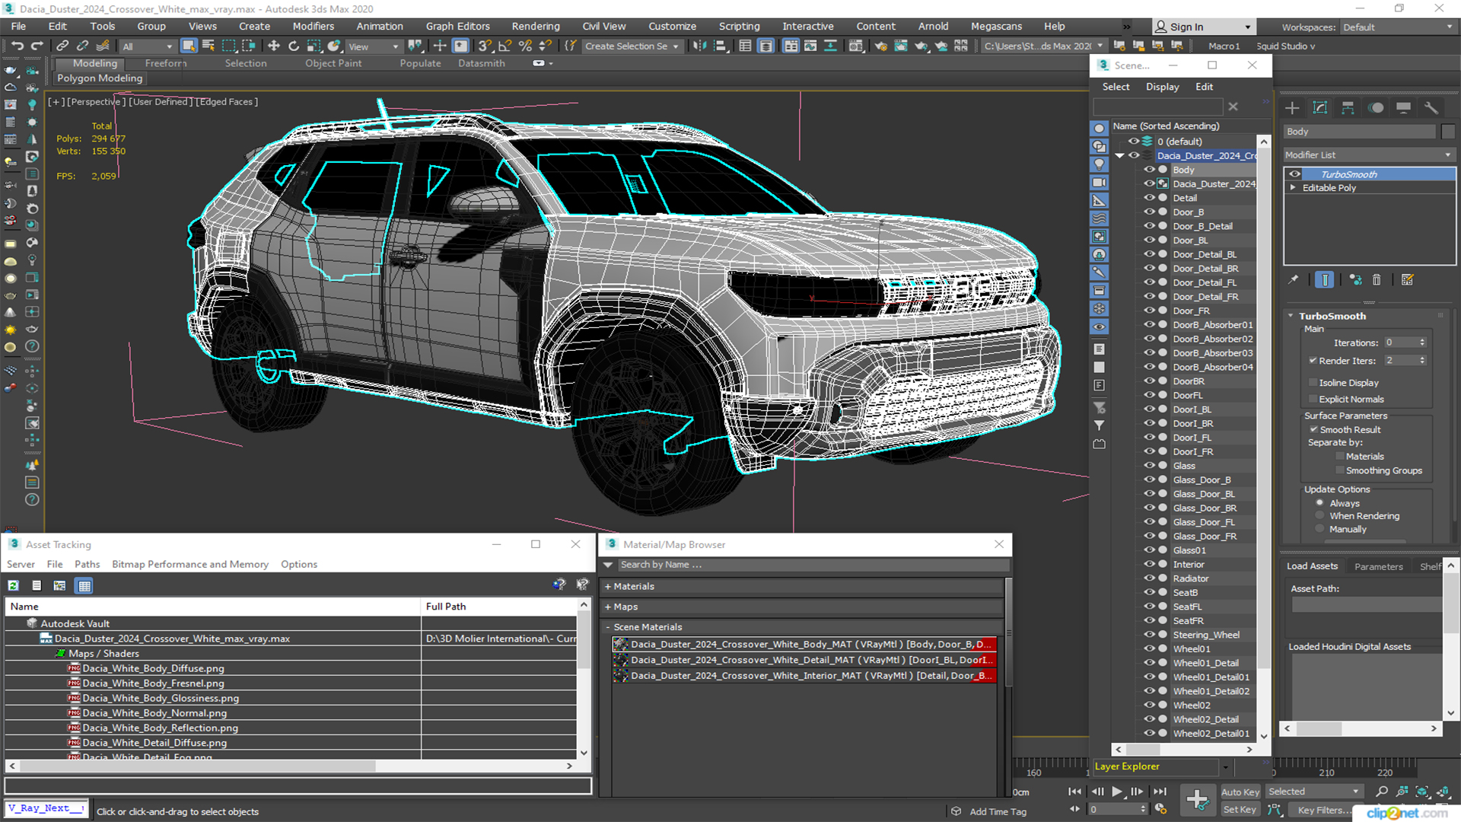The width and height of the screenshot is (1461, 822).
Task: Toggle visibility of Glass object
Action: (x=1149, y=466)
